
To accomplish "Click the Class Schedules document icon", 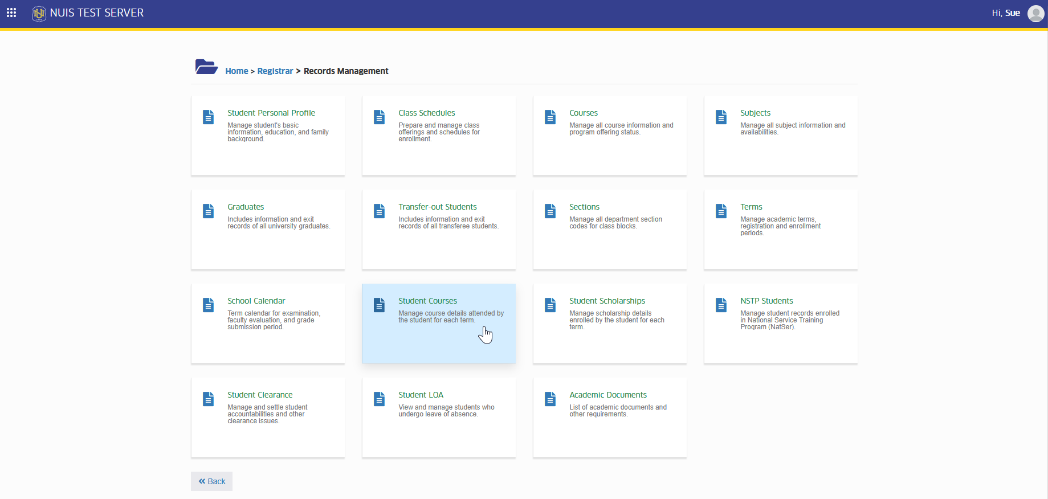I will point(380,117).
